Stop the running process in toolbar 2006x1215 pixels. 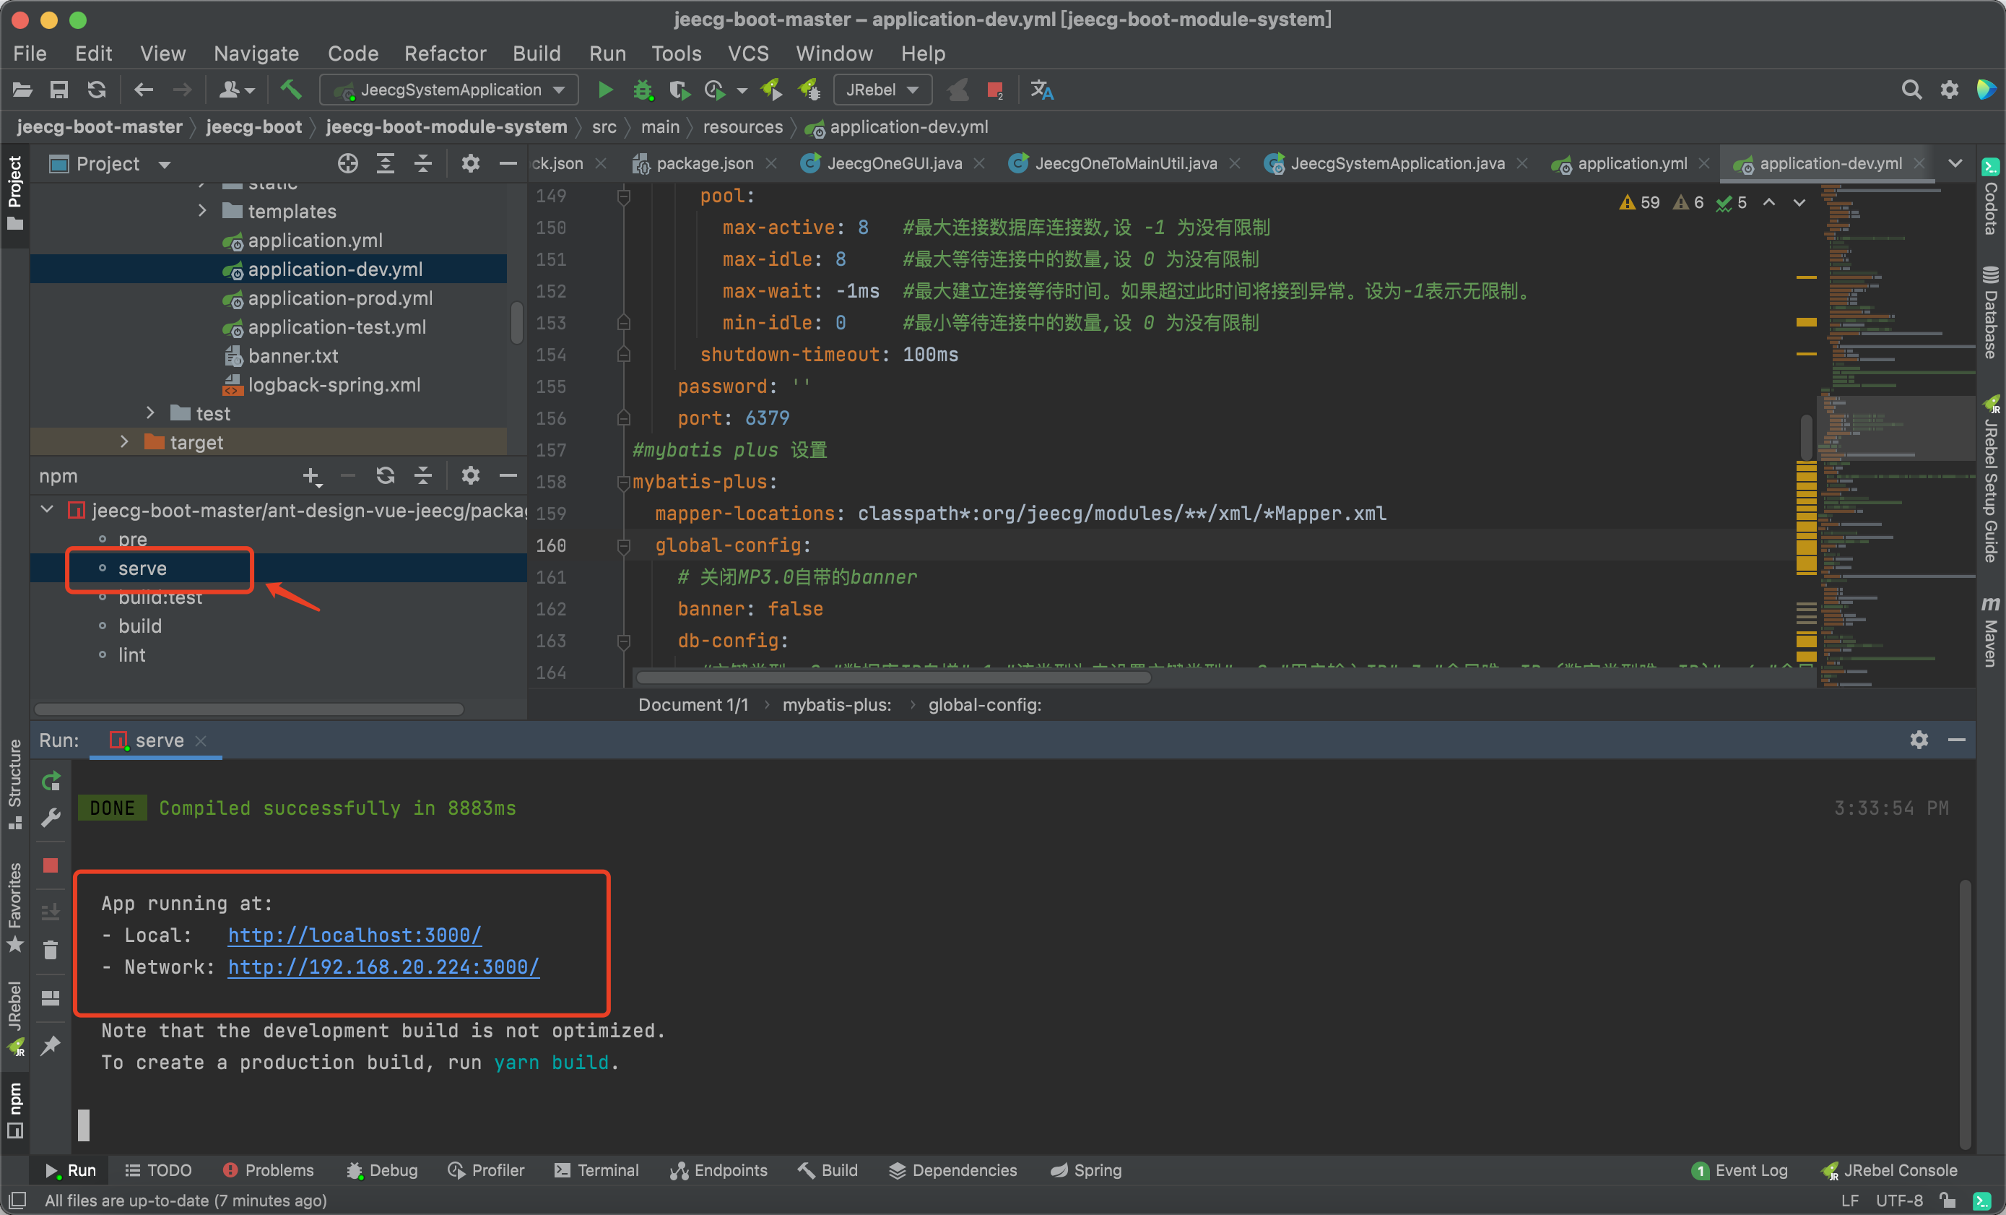(994, 90)
